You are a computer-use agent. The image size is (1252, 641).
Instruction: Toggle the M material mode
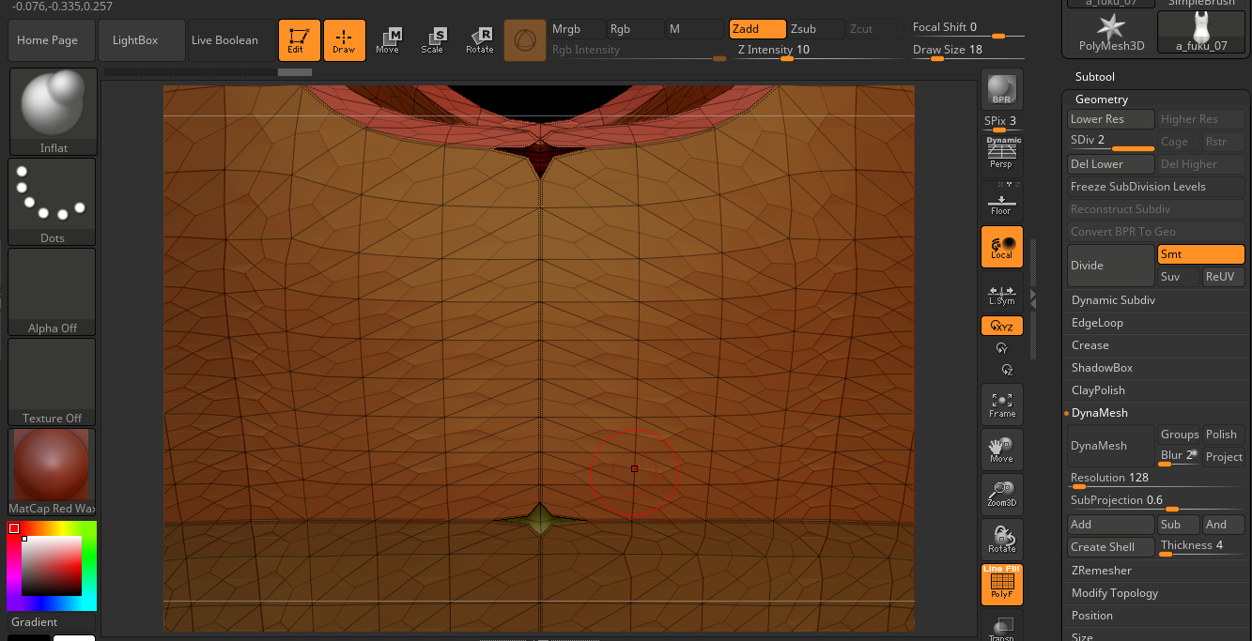click(694, 29)
